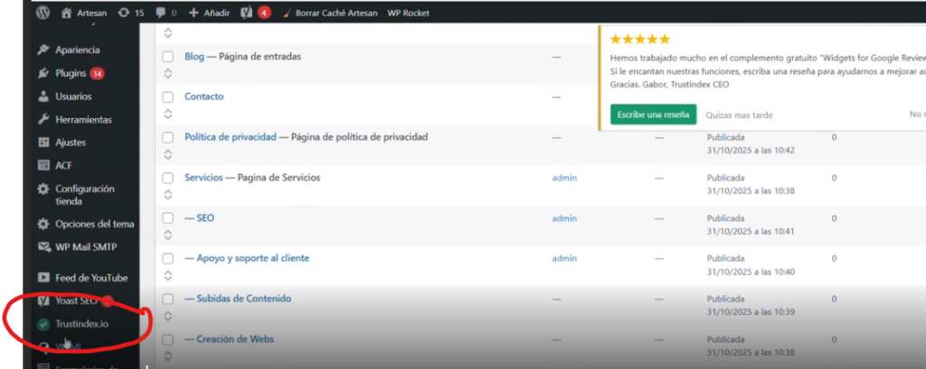Check the Servicios page row checkbox
The image size is (926, 369).
point(167,178)
